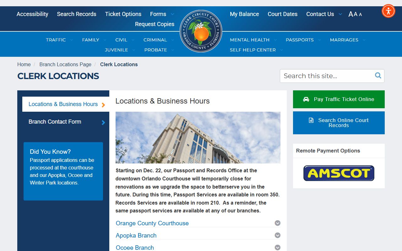
Task: Open the PROBATE menu
Action: [155, 50]
